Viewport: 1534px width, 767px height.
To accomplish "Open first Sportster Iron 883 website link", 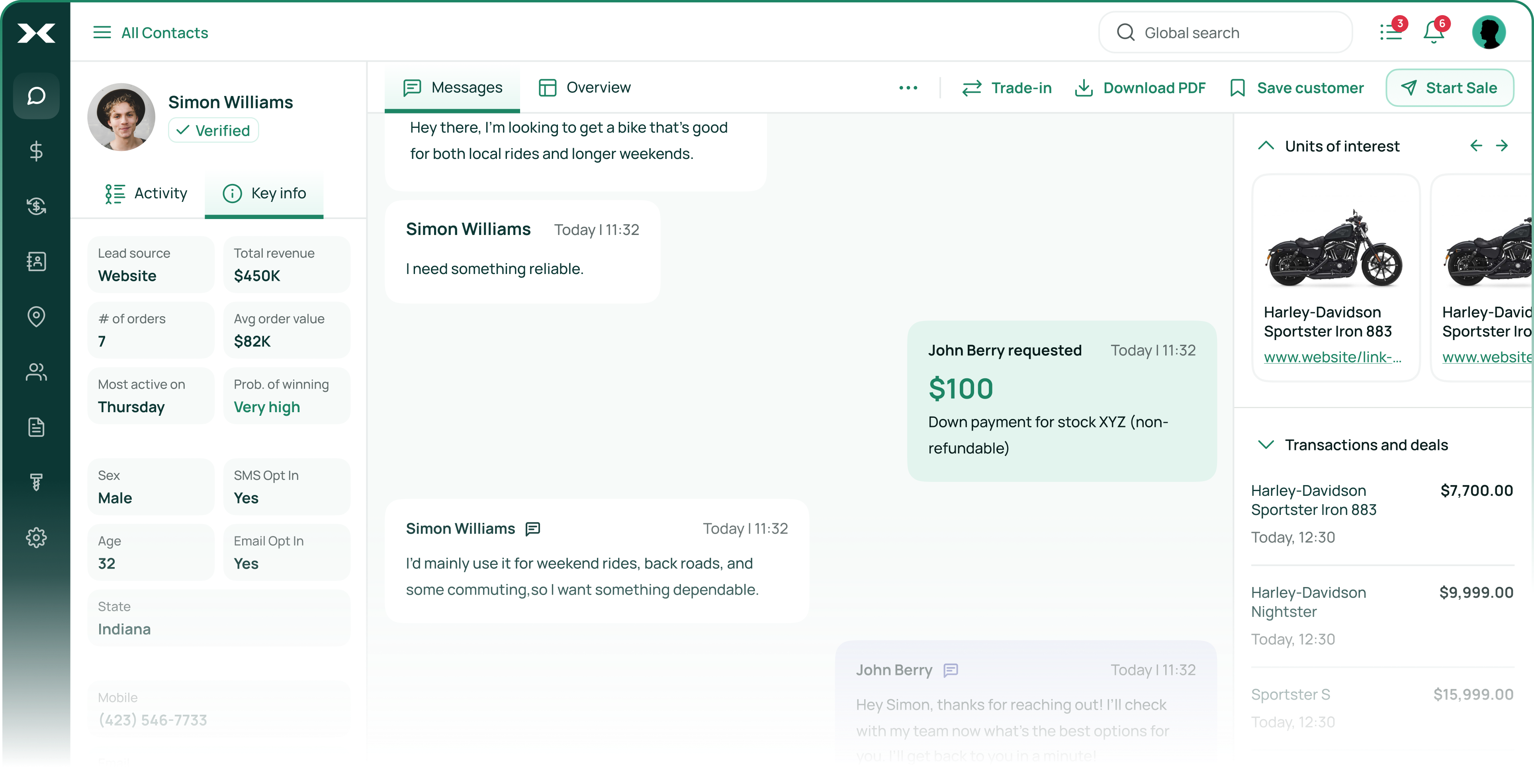I will tap(1333, 357).
